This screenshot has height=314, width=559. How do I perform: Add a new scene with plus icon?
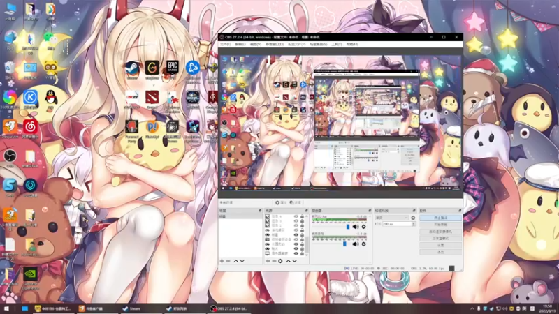222,261
